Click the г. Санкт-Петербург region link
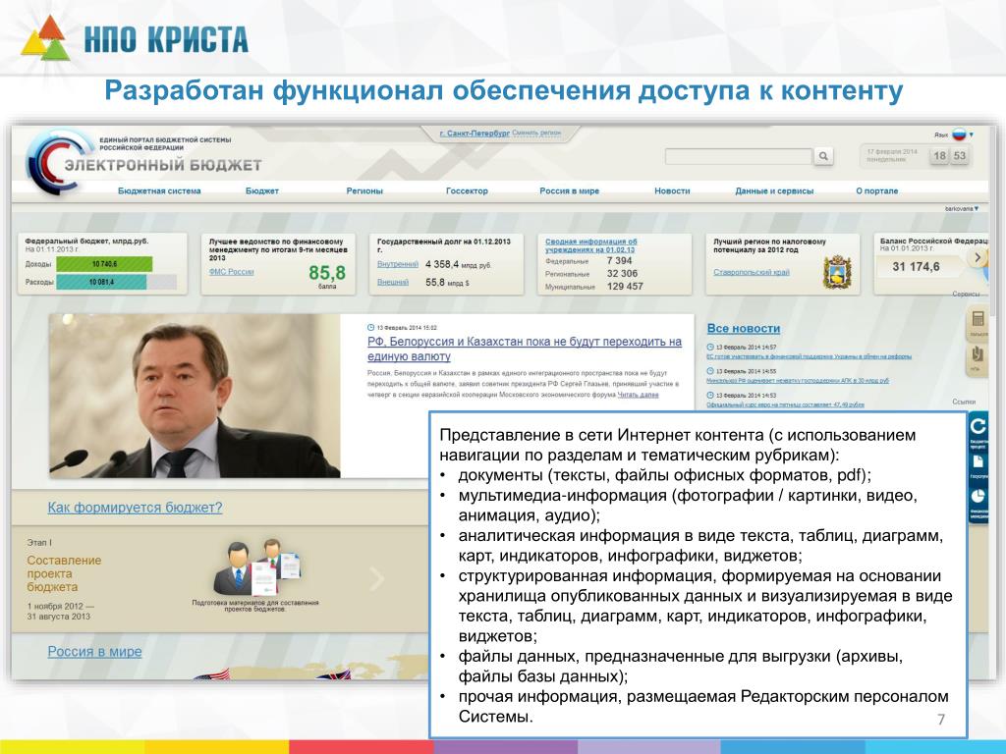The height and width of the screenshot is (754, 1006). coord(475,134)
